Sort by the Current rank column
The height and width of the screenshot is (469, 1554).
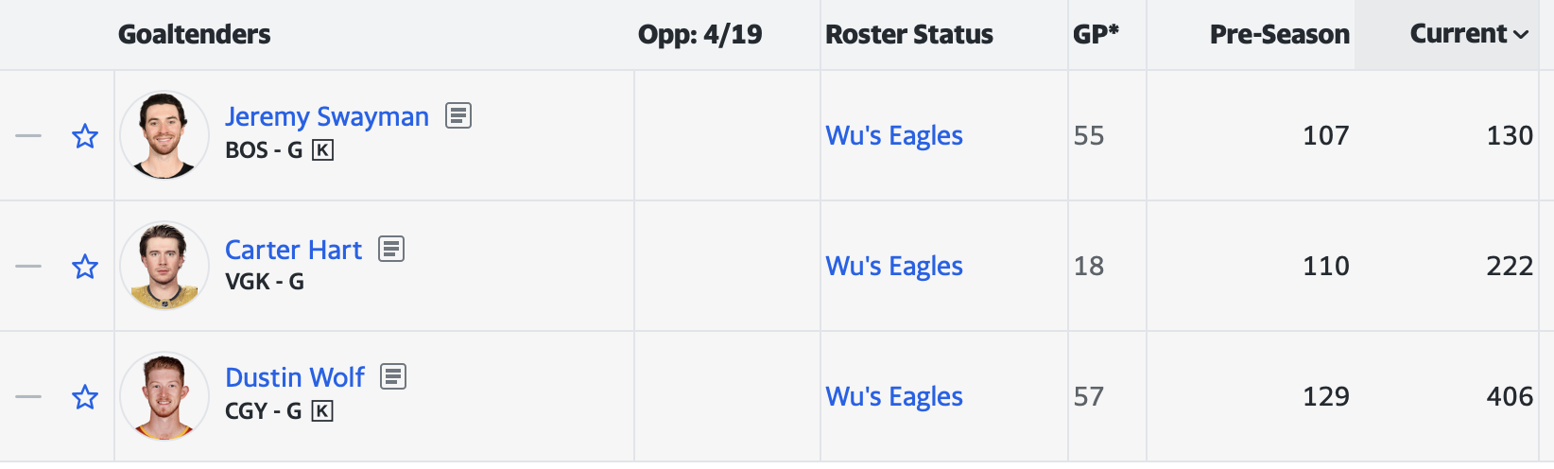pyautogui.click(x=1468, y=34)
